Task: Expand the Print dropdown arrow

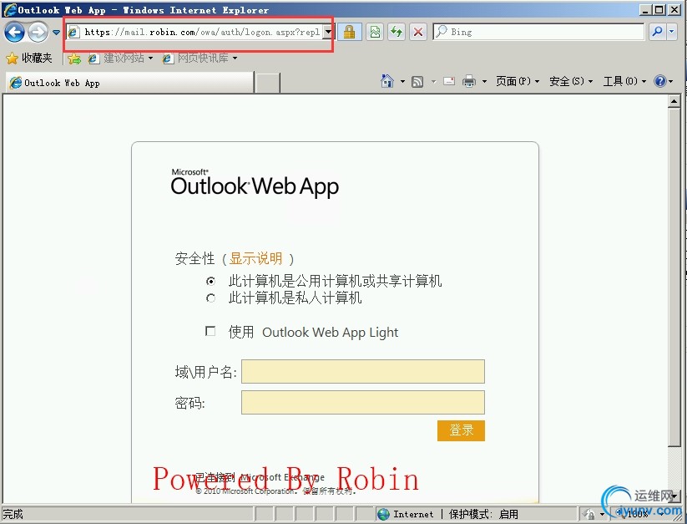Action: click(x=484, y=82)
